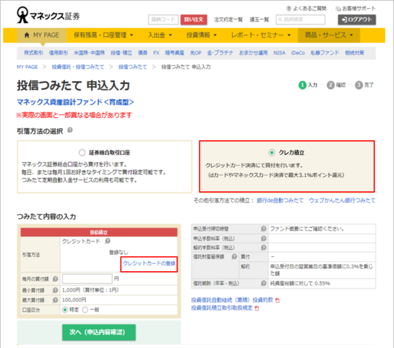Click the Monex Securities logo
The height and width of the screenshot is (348, 394).
click(48, 15)
